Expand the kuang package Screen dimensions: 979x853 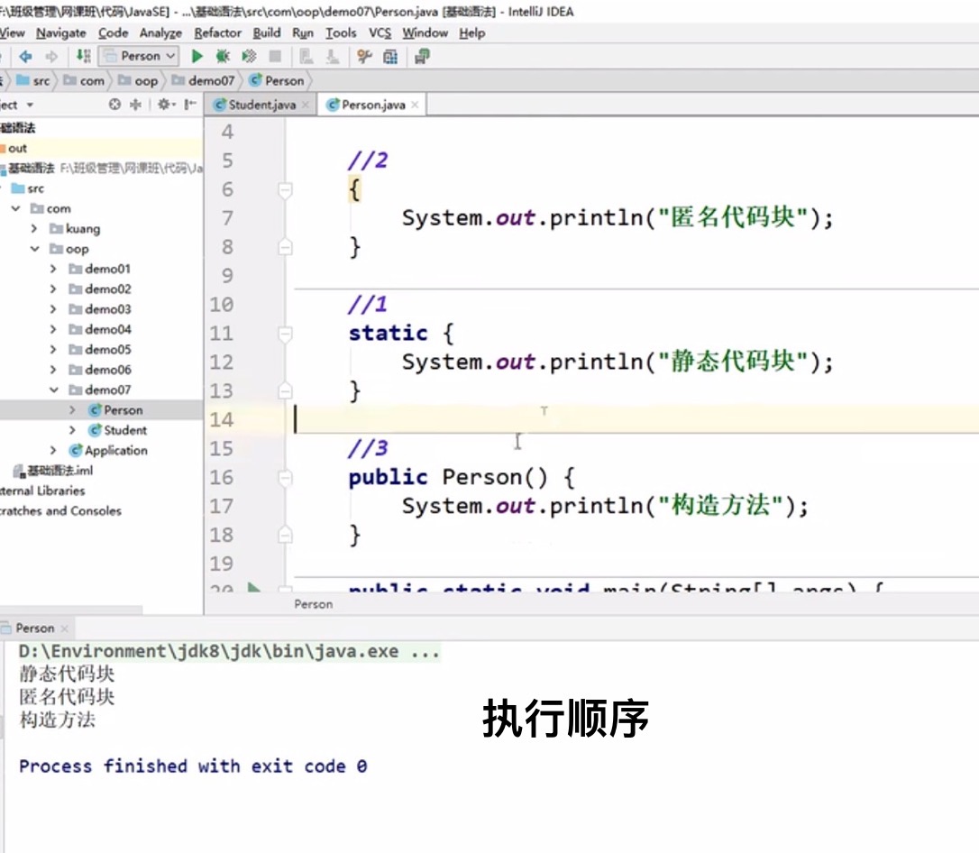[x=34, y=228]
